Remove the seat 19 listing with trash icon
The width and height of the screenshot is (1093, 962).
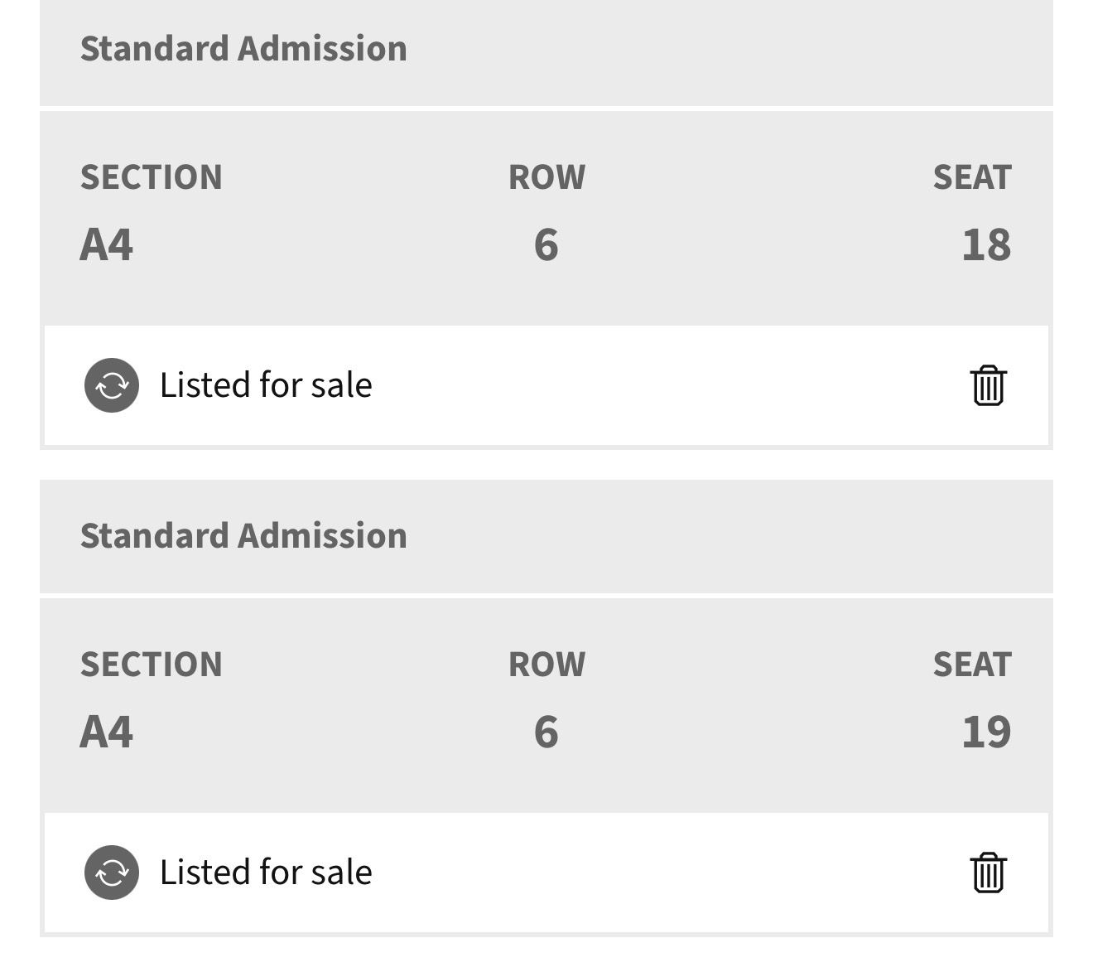(987, 873)
